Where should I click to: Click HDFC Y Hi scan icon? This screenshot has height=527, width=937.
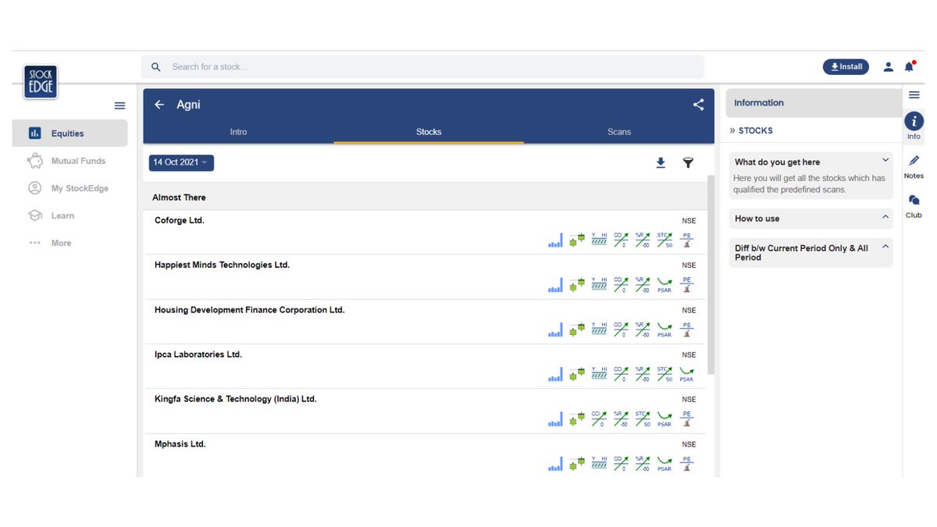(599, 329)
